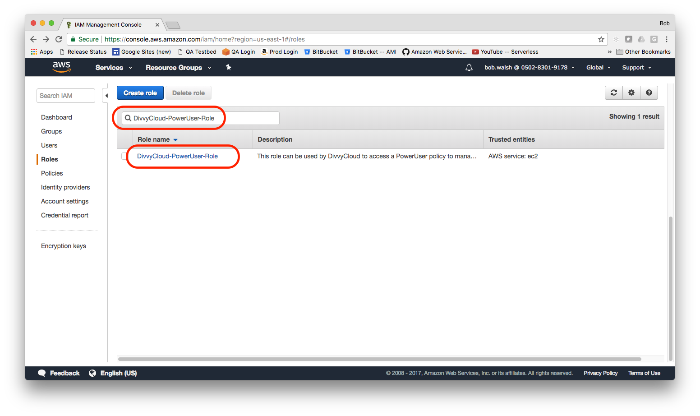Open the bob.walsh account dropdown

click(x=530, y=68)
